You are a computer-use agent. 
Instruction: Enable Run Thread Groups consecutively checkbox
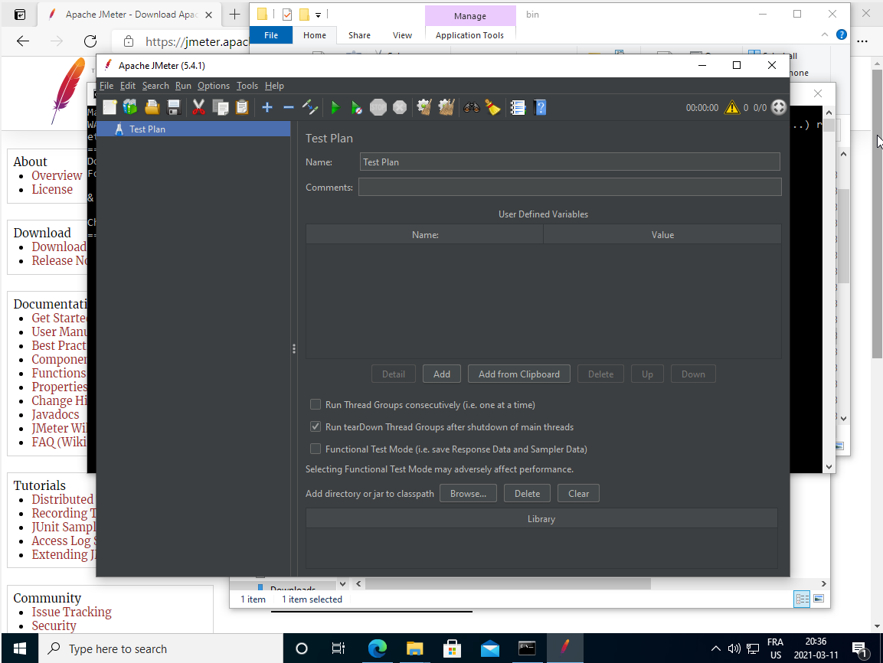(x=316, y=405)
